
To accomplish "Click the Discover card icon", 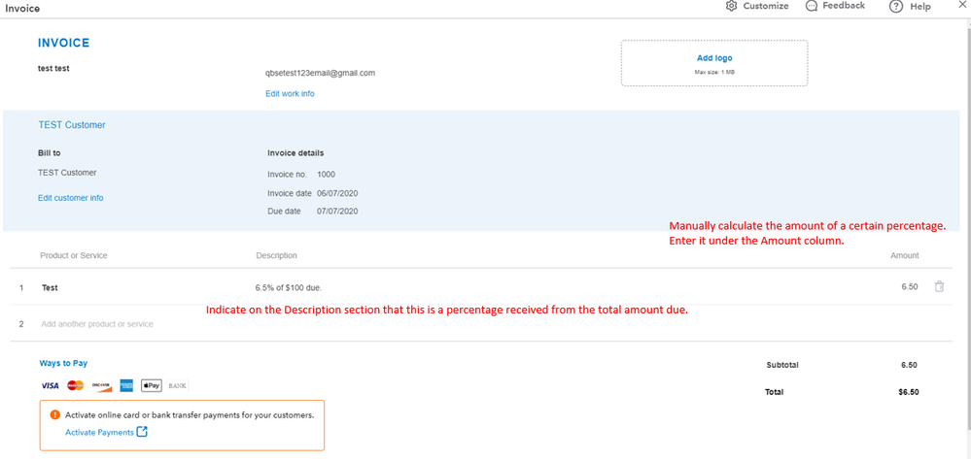I will pos(101,385).
